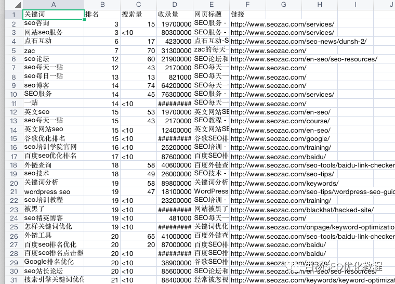Image resolution: width=395 pixels, height=284 pixels.
Task: Click the 网站被黑了 page title cell
Action: tap(211, 209)
